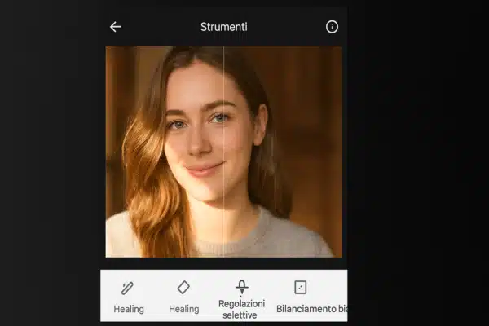This screenshot has width=489, height=326.
Task: Click the second Healing text label
Action: [184, 309]
